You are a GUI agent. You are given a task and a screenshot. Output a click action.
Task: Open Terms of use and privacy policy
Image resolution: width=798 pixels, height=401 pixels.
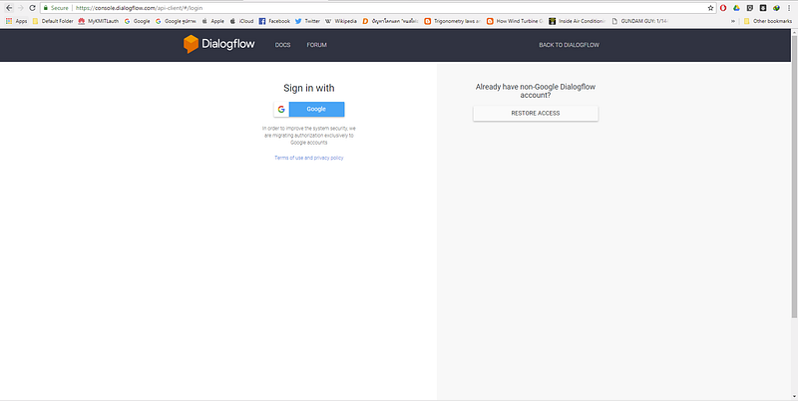tap(309, 158)
